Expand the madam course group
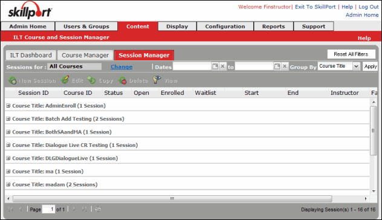Image resolution: width=382 pixels, height=220 pixels. pos(8,184)
